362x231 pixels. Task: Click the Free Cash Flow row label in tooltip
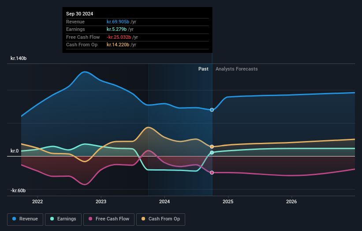pos(83,37)
